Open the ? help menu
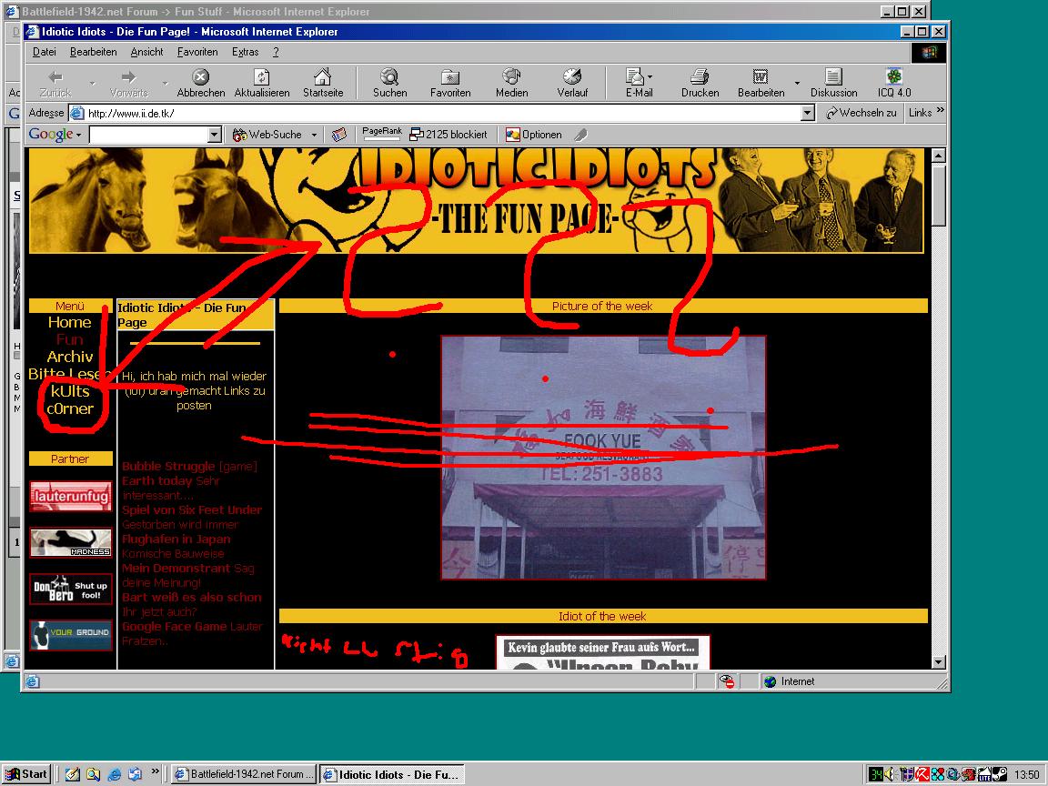The width and height of the screenshot is (1048, 786). point(276,52)
